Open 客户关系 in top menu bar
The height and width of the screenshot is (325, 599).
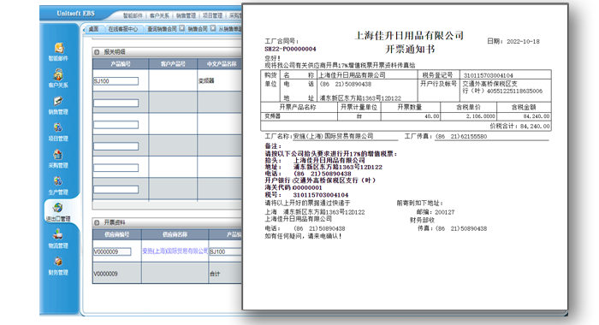pos(159,15)
